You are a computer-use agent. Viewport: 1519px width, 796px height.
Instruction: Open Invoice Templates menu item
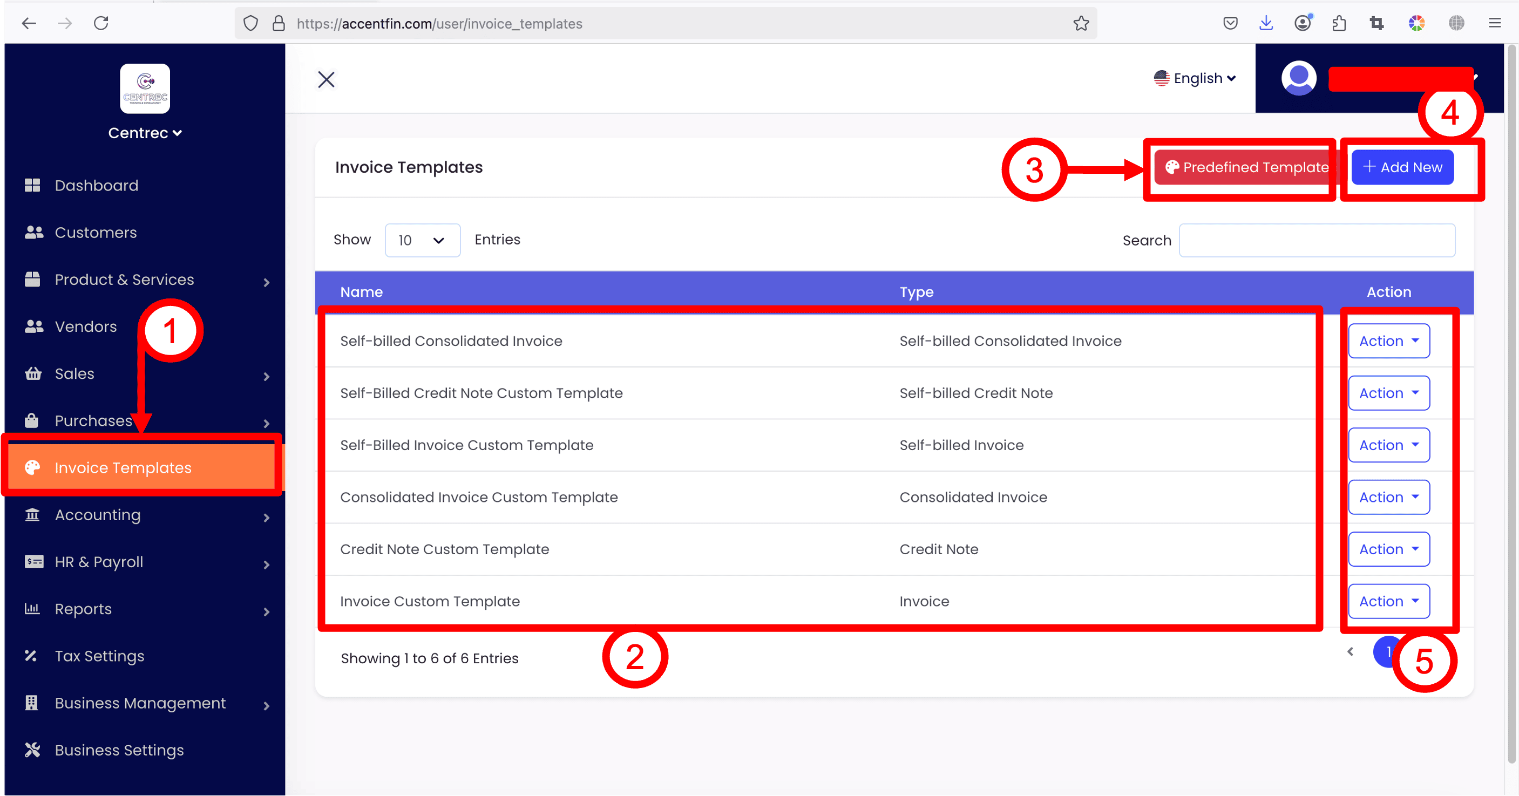point(123,467)
